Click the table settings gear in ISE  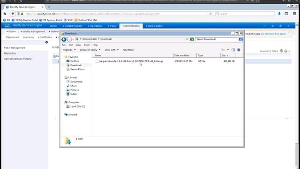pyautogui.click(x=286, y=51)
